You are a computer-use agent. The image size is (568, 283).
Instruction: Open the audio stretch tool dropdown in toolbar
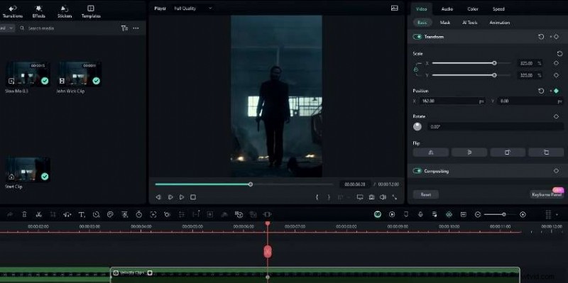coord(67,215)
